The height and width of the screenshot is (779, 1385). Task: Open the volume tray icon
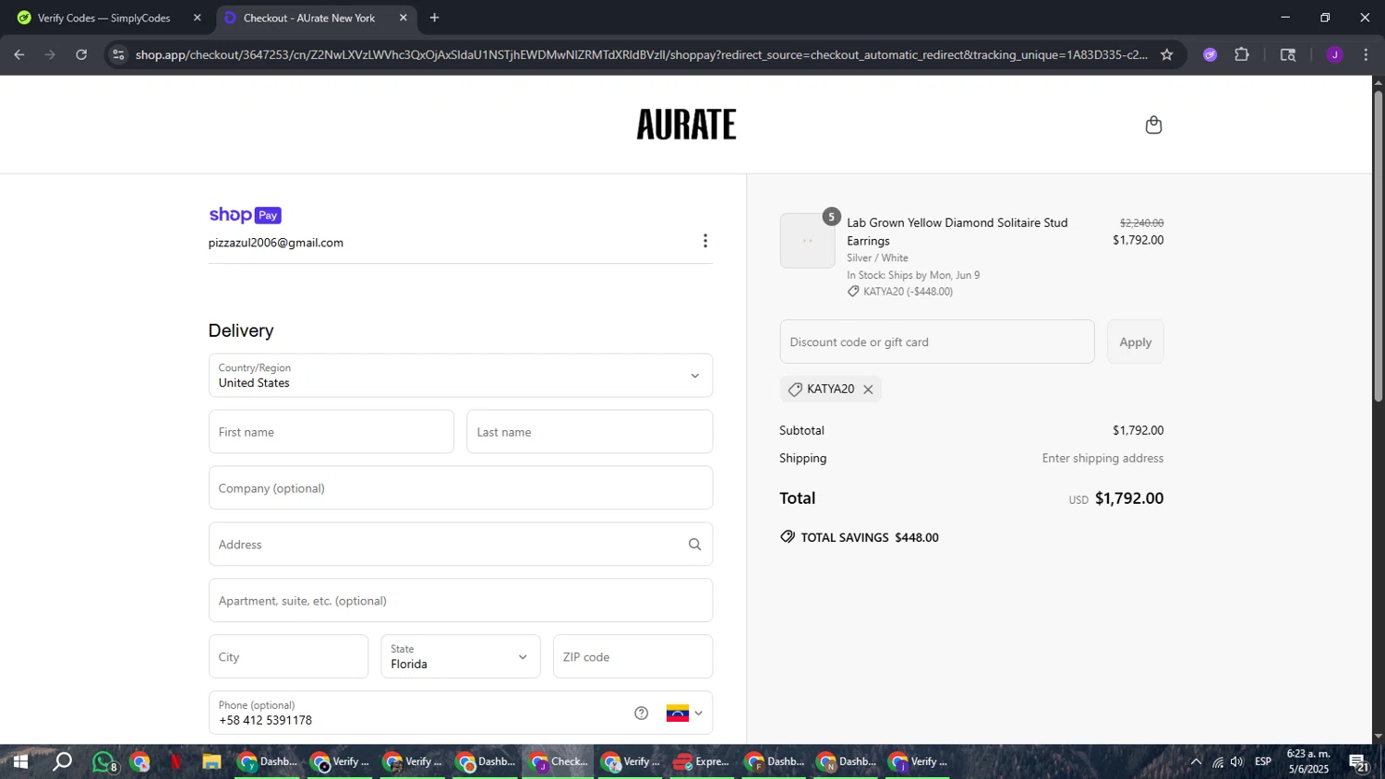pyautogui.click(x=1237, y=762)
